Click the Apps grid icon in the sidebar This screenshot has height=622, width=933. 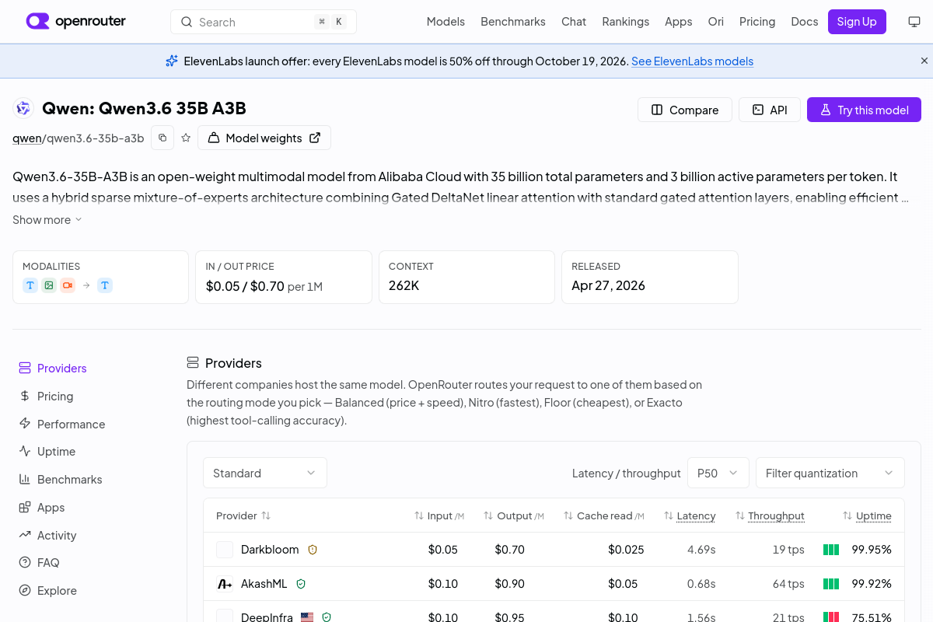(x=25, y=507)
